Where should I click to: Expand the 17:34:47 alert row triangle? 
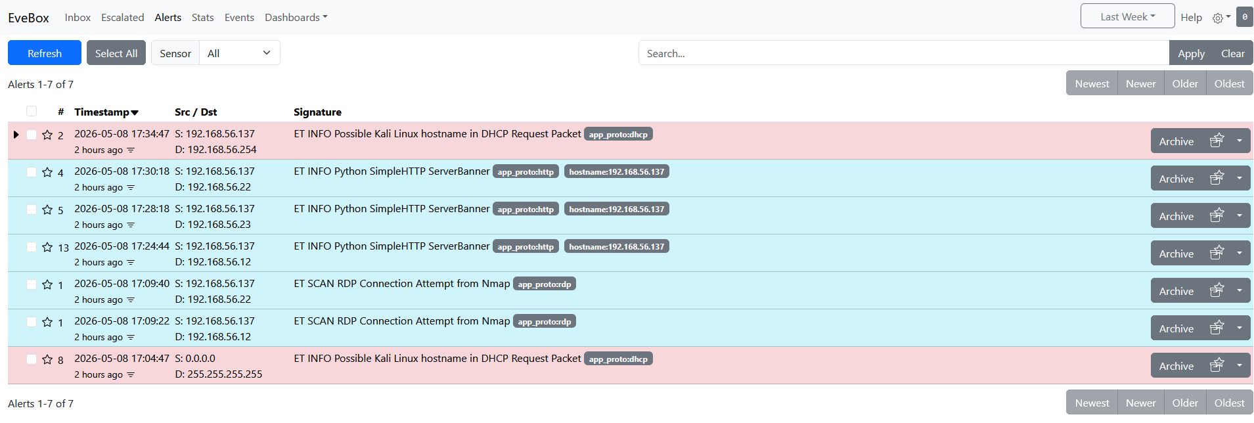point(16,135)
